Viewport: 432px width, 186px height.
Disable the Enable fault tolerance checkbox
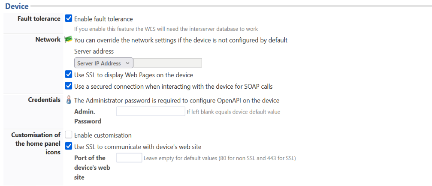click(x=68, y=19)
